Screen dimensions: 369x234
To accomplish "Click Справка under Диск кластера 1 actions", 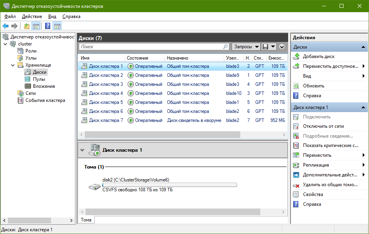I will (x=312, y=204).
